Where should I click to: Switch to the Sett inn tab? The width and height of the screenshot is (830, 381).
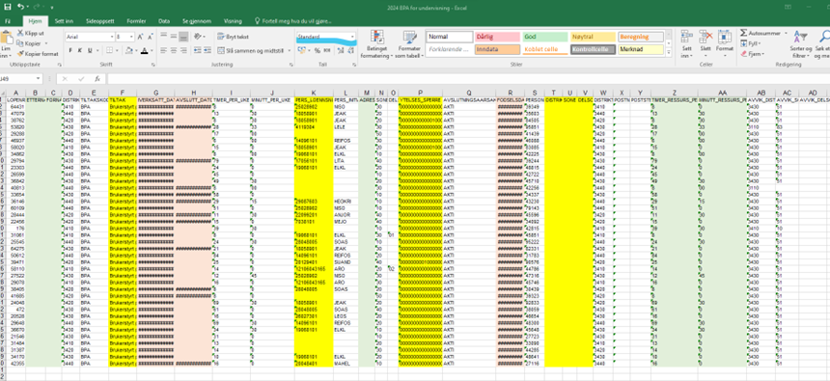[64, 21]
